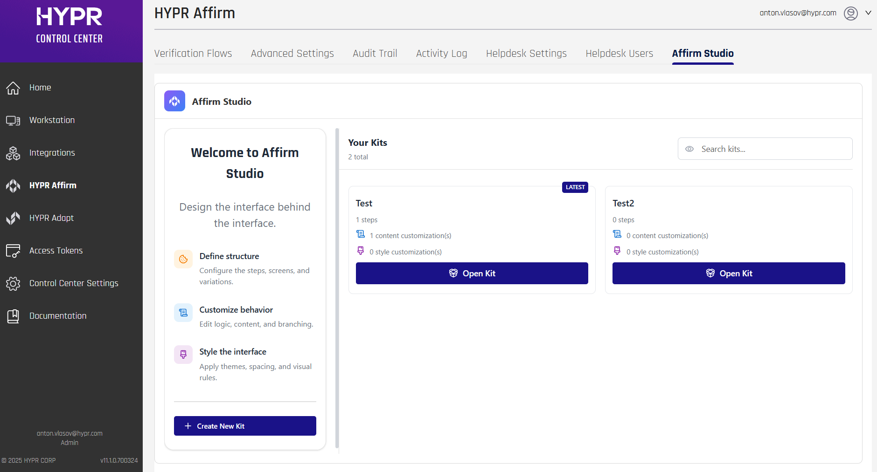Image resolution: width=877 pixels, height=472 pixels.
Task: Click the Affirm Studio purple logo icon
Action: (174, 101)
